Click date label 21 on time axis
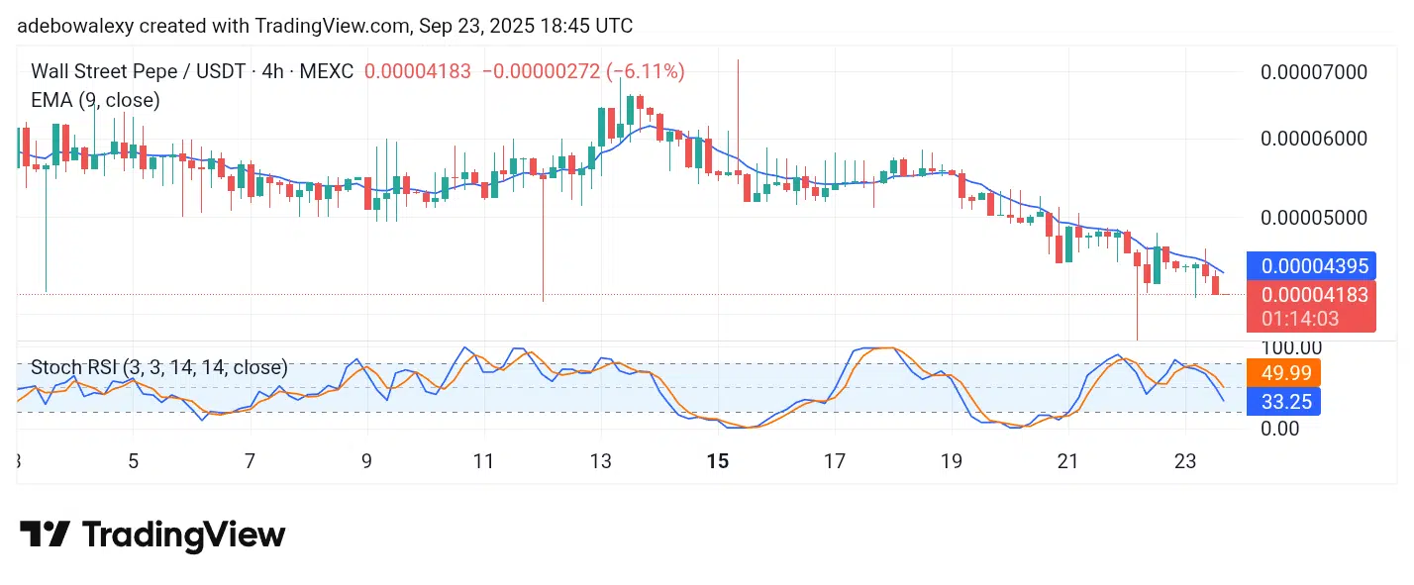This screenshot has height=585, width=1414. [x=1067, y=461]
